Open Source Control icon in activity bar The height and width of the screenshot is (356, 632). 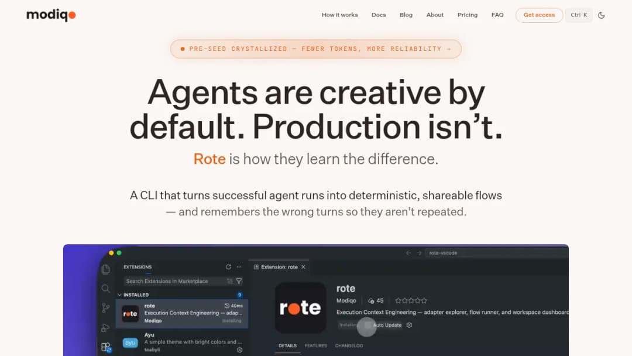click(105, 308)
